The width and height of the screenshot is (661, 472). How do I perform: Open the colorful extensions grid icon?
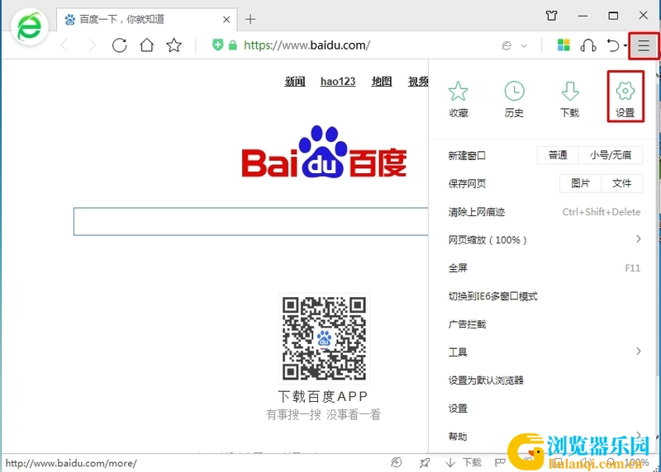tap(564, 45)
